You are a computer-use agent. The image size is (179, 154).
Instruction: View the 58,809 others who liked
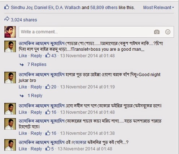tap(104, 8)
